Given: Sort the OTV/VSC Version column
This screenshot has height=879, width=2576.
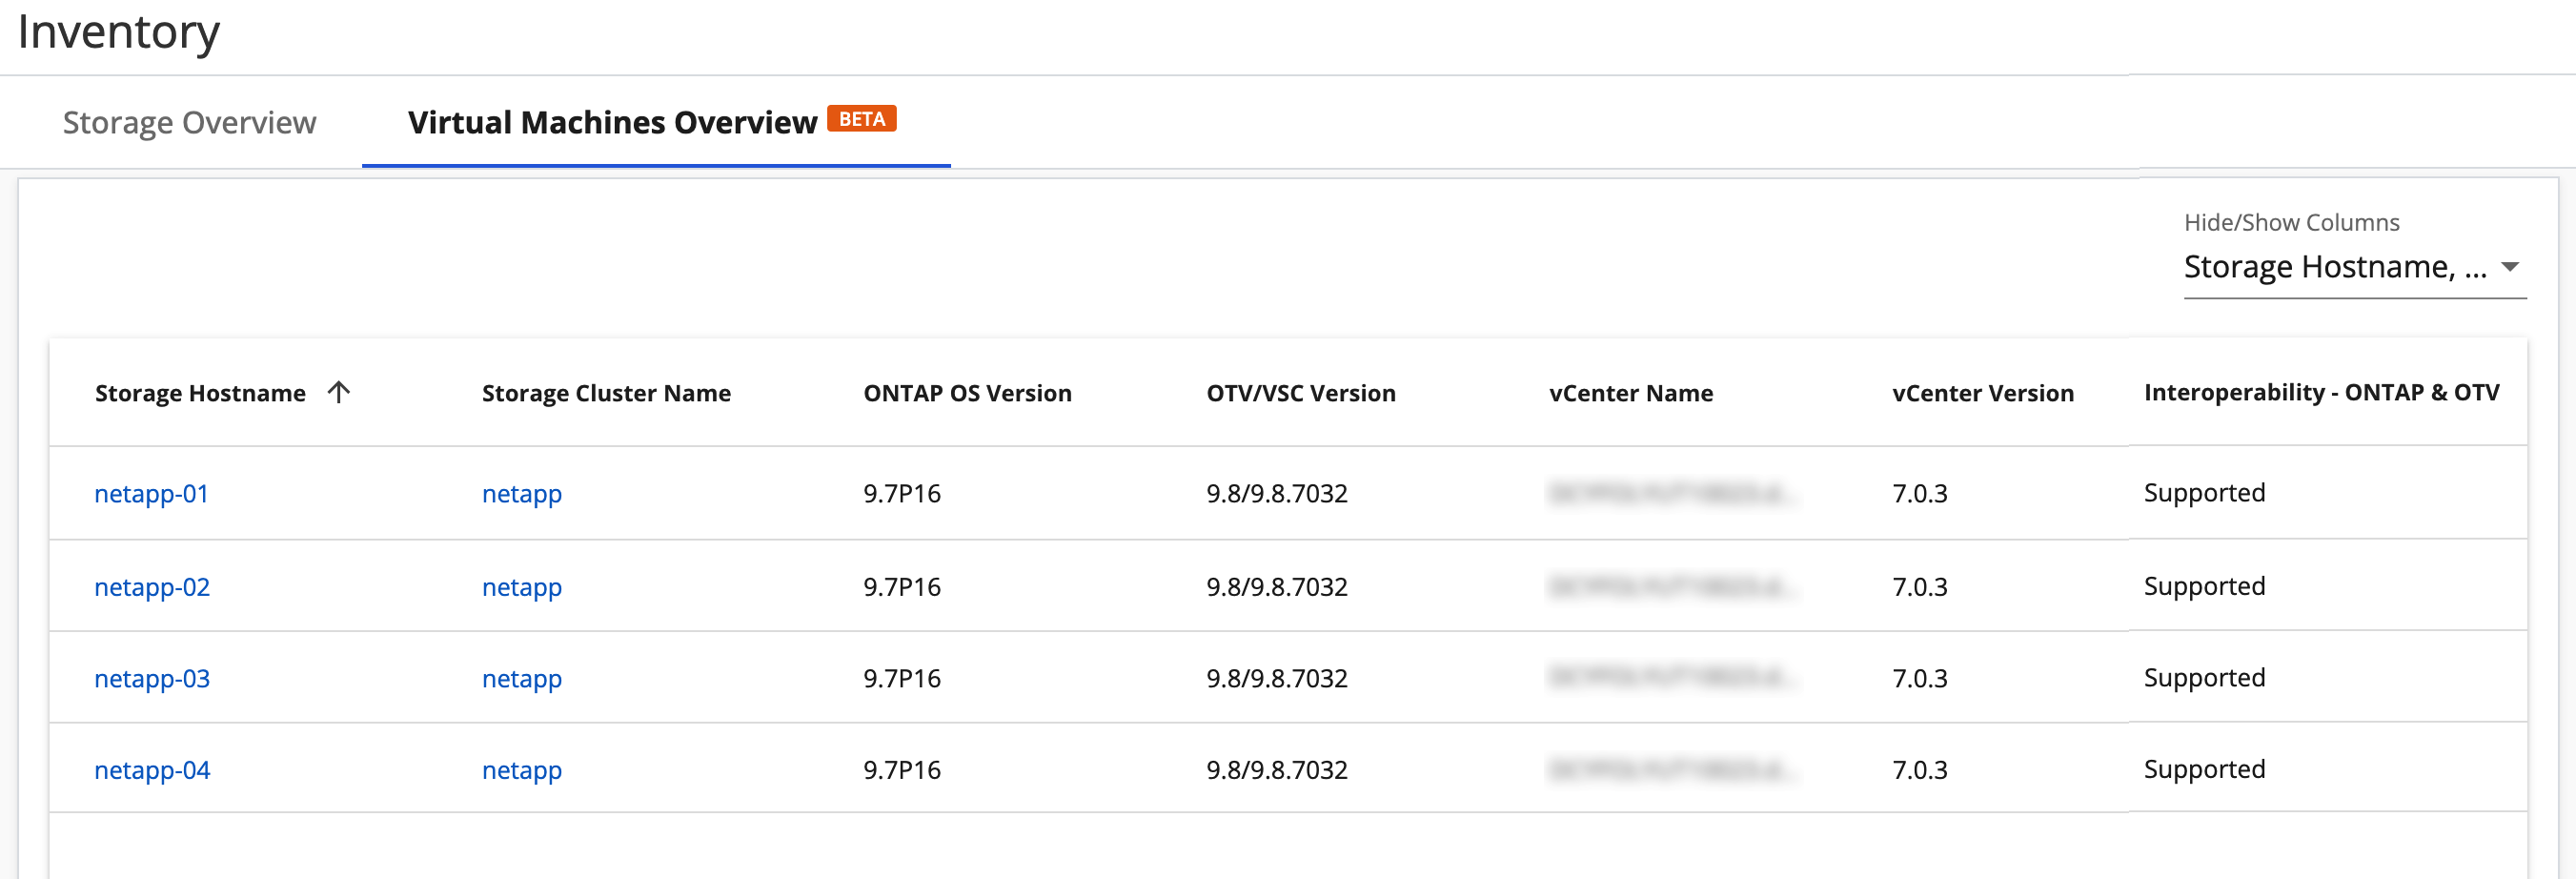Looking at the screenshot, I should 1300,392.
